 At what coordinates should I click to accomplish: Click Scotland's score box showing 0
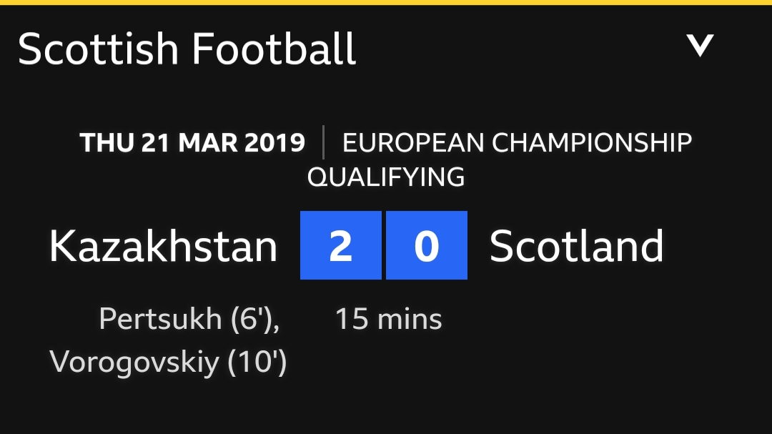click(426, 245)
